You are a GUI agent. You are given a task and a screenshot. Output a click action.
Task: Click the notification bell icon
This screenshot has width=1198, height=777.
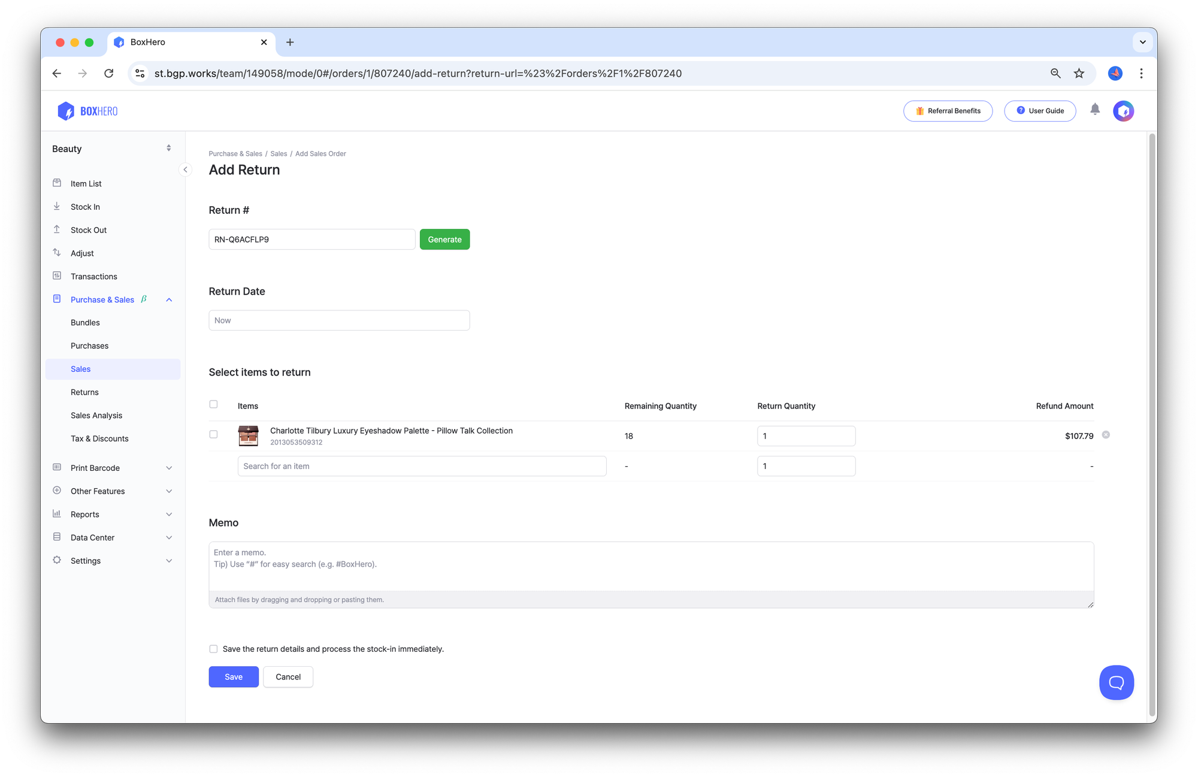[x=1095, y=110]
